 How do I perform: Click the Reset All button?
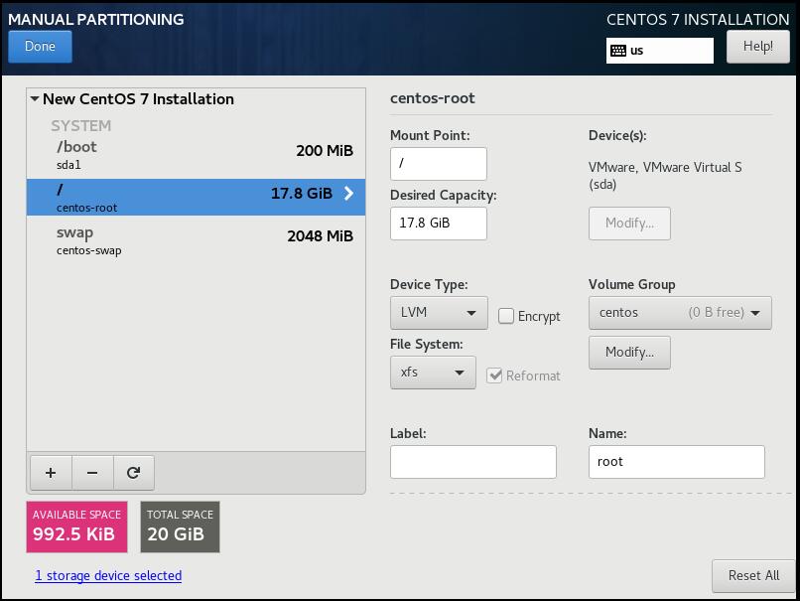pyautogui.click(x=753, y=576)
